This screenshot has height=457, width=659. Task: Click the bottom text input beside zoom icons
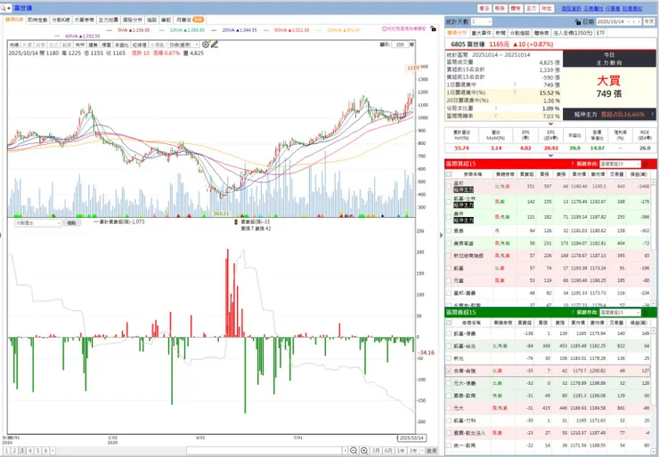point(265,451)
